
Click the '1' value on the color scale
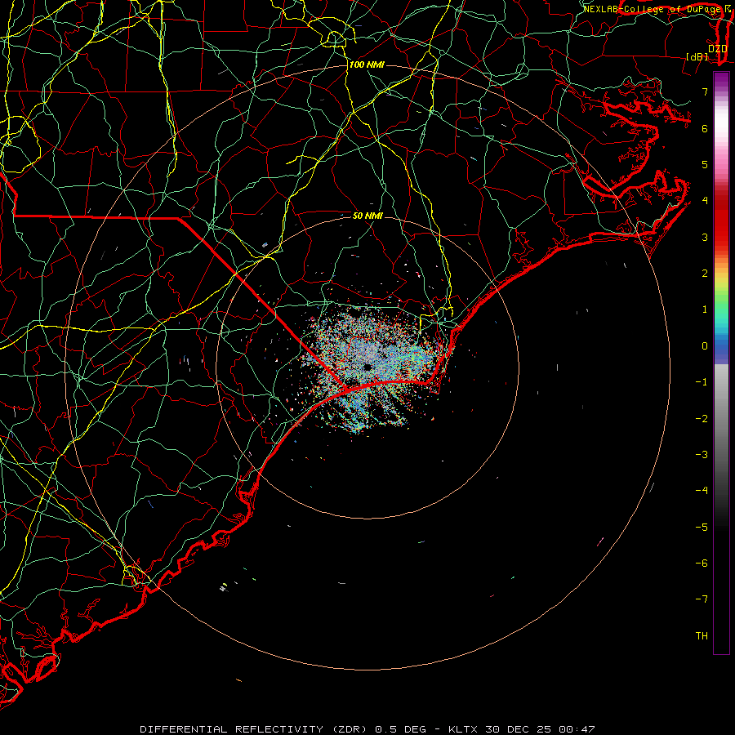pyautogui.click(x=705, y=310)
